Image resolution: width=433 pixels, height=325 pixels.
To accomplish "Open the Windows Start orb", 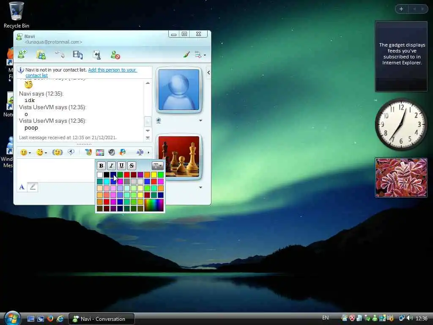I will pyautogui.click(x=12, y=318).
